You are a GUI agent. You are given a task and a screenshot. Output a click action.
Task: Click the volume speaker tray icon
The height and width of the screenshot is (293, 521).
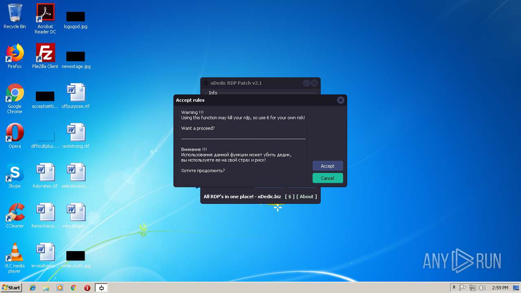point(482,288)
